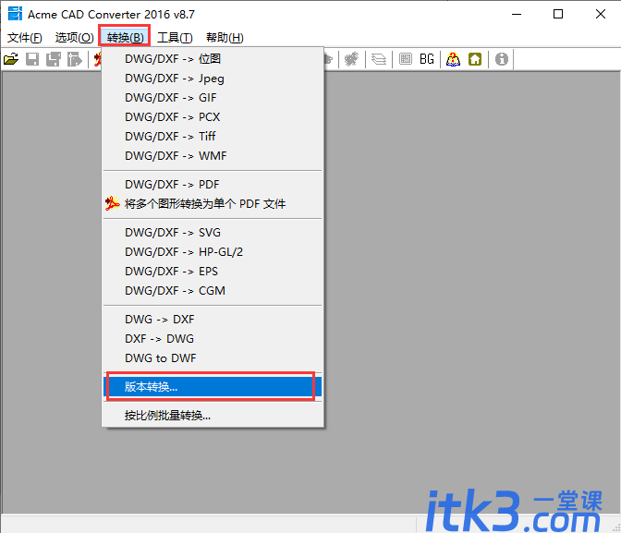Open the 选项(O) menu
The width and height of the screenshot is (621, 533).
click(75, 38)
